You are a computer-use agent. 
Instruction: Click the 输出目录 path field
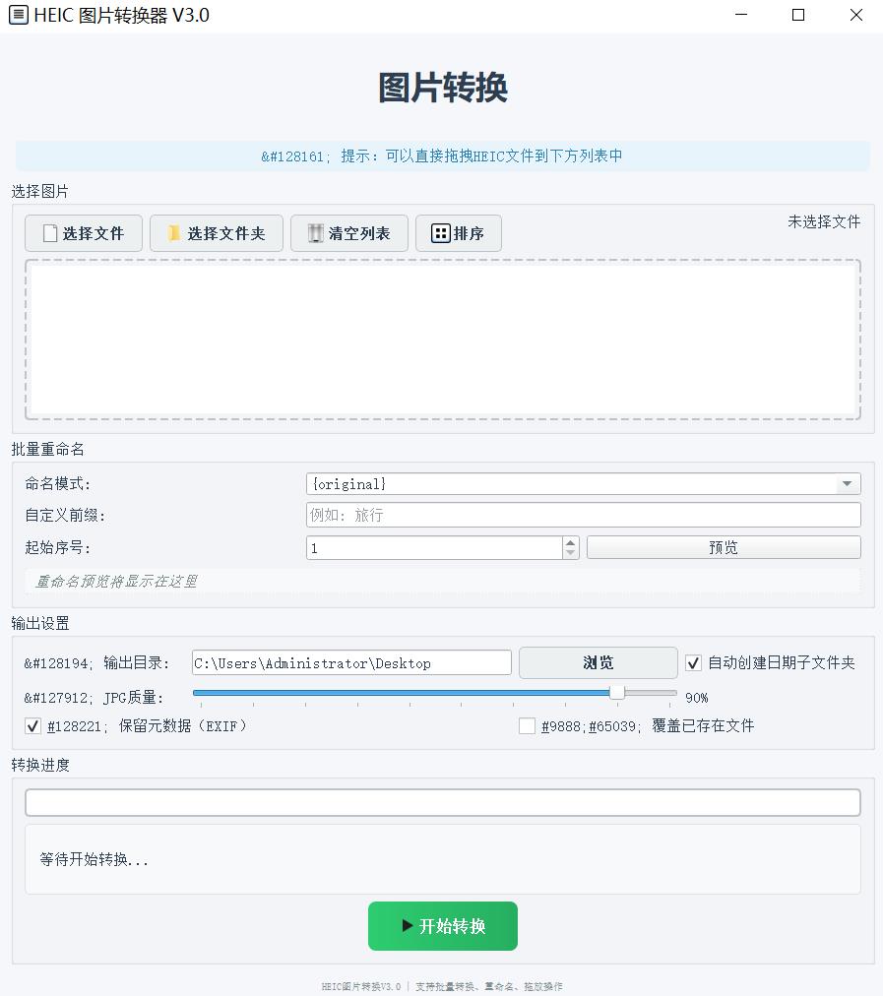tap(351, 663)
